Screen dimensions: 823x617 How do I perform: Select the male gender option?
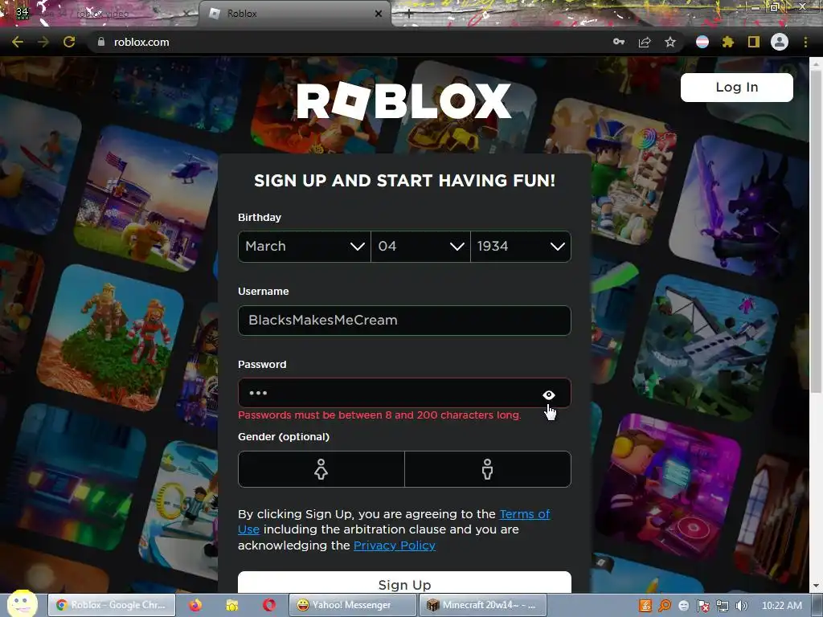tap(488, 469)
